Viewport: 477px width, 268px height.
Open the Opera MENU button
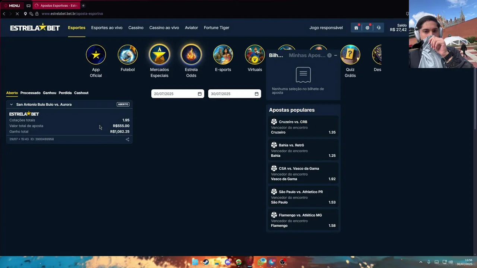click(x=12, y=6)
